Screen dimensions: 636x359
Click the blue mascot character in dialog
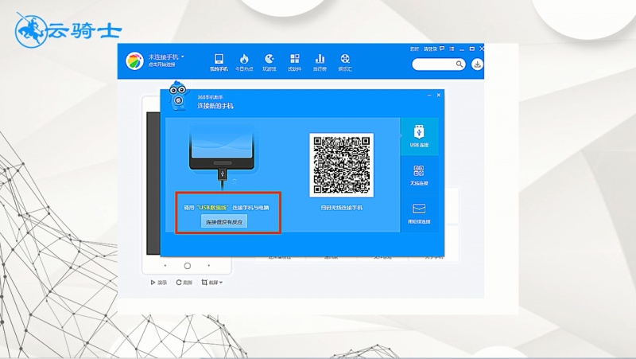point(178,96)
